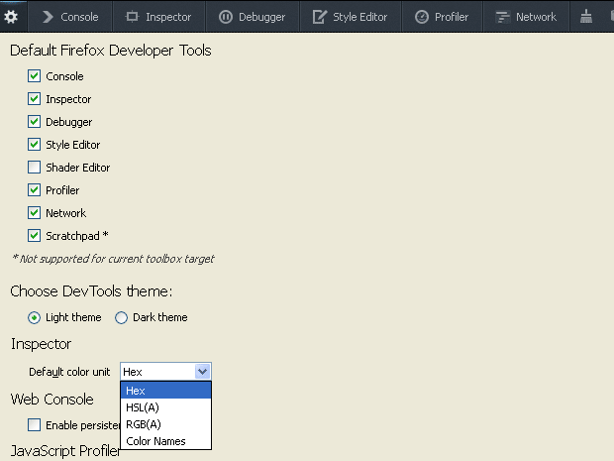Open the Profiler tab
This screenshot has height=461, width=614.
tap(442, 17)
